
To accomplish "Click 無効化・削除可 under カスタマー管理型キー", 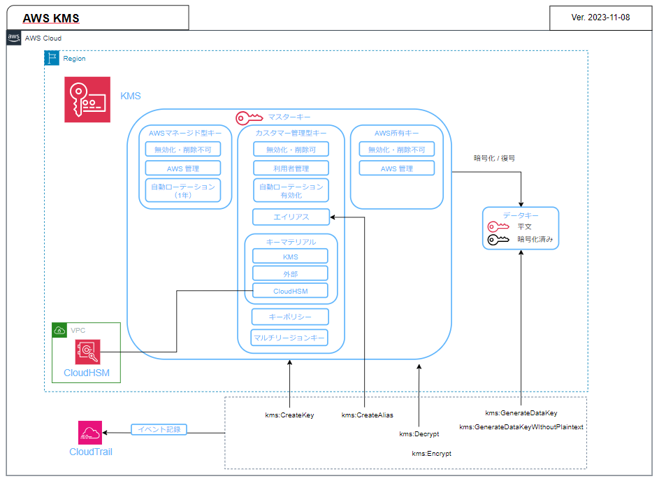I will click(290, 148).
